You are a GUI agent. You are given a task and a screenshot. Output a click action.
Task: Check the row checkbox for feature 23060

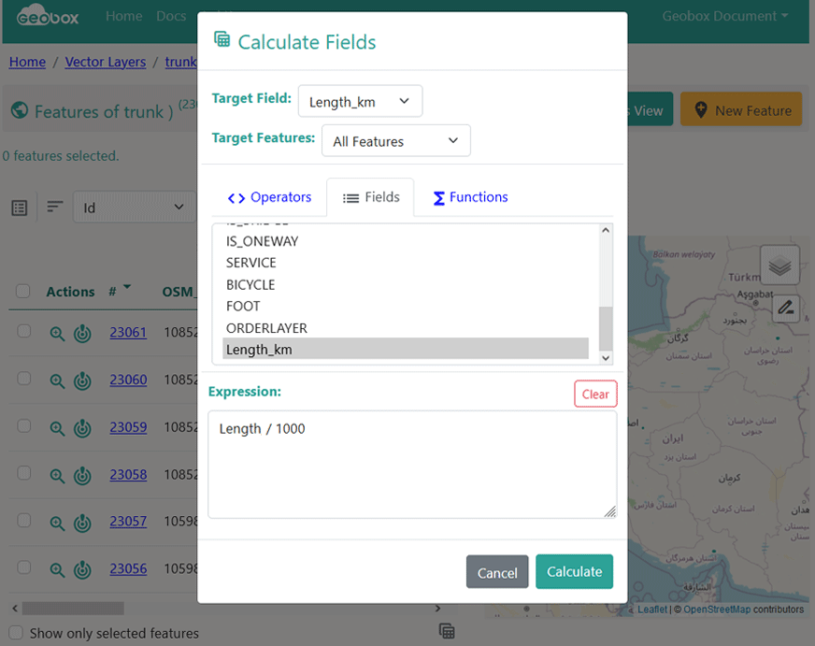(x=24, y=379)
